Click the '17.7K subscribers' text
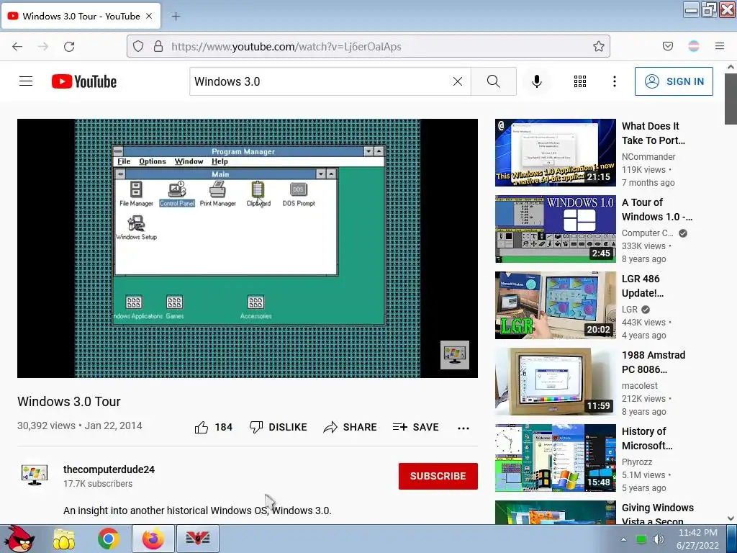This screenshot has height=553, width=737. [98, 483]
